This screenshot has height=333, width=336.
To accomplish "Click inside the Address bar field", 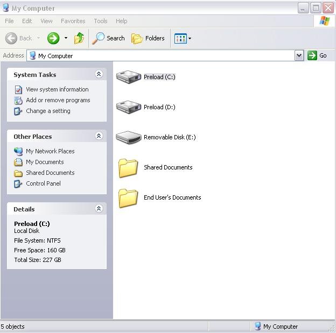I will click(x=162, y=55).
